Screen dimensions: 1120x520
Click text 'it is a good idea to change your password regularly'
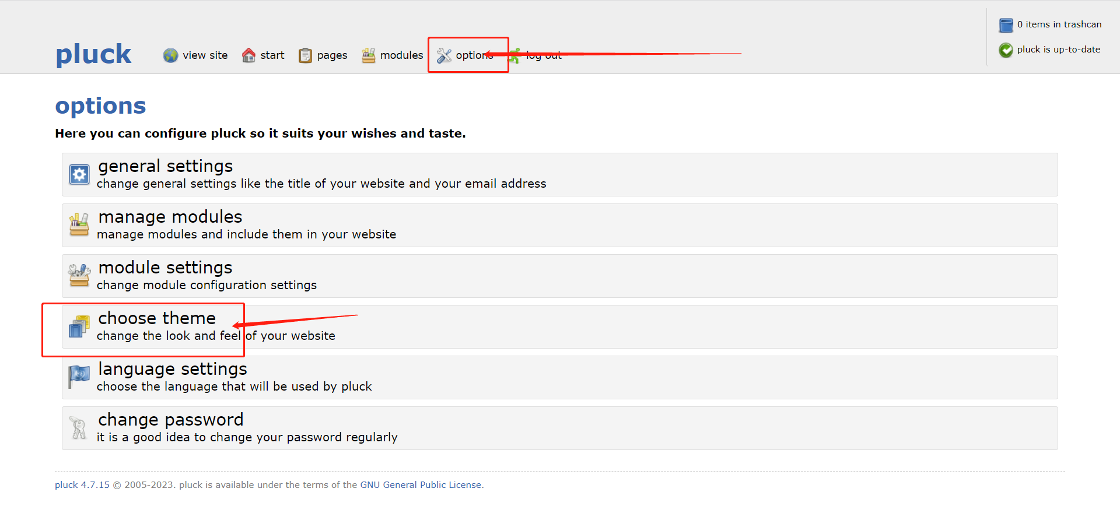247,437
